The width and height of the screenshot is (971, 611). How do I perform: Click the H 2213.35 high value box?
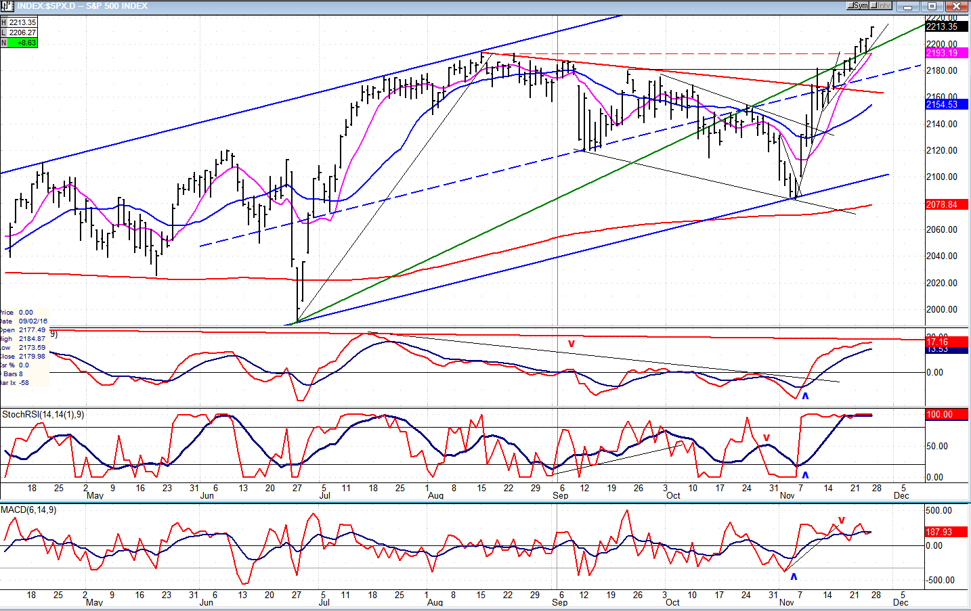click(19, 22)
